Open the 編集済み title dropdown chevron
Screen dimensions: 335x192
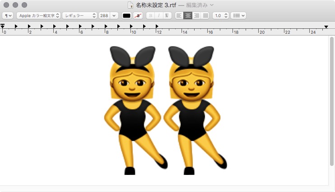tap(212, 5)
